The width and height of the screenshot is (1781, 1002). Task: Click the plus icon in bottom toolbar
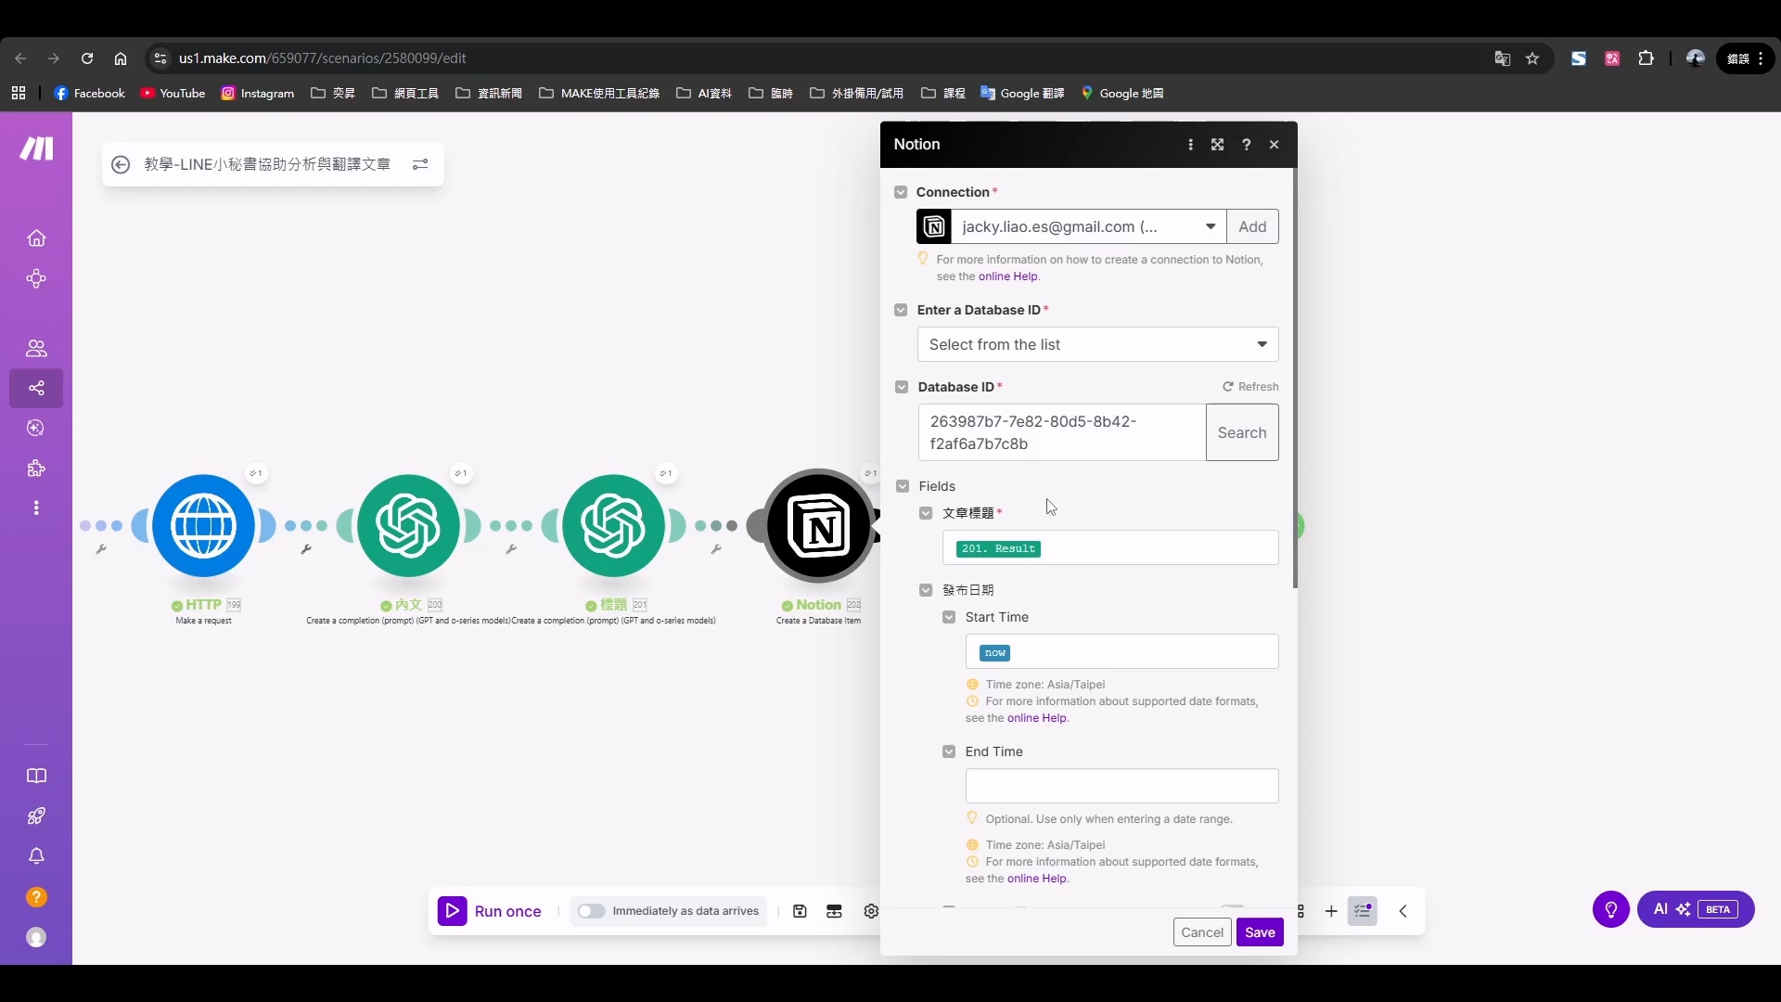coord(1331,911)
